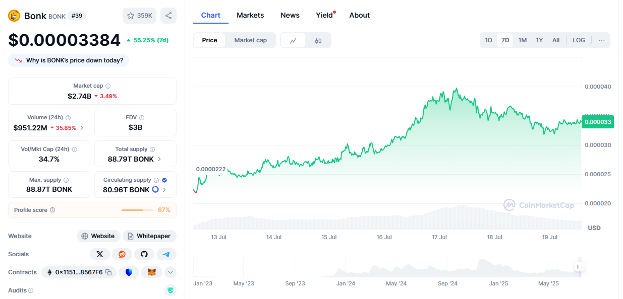Open the Whitepaper link

[149, 236]
